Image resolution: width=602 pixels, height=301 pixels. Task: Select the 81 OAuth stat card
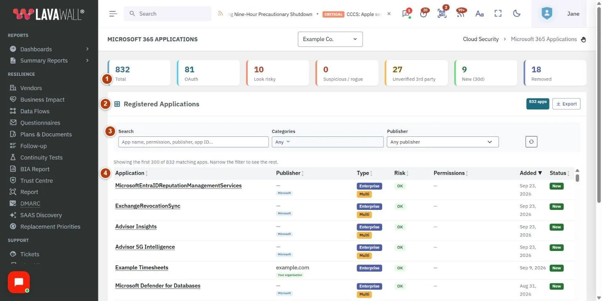click(x=209, y=73)
